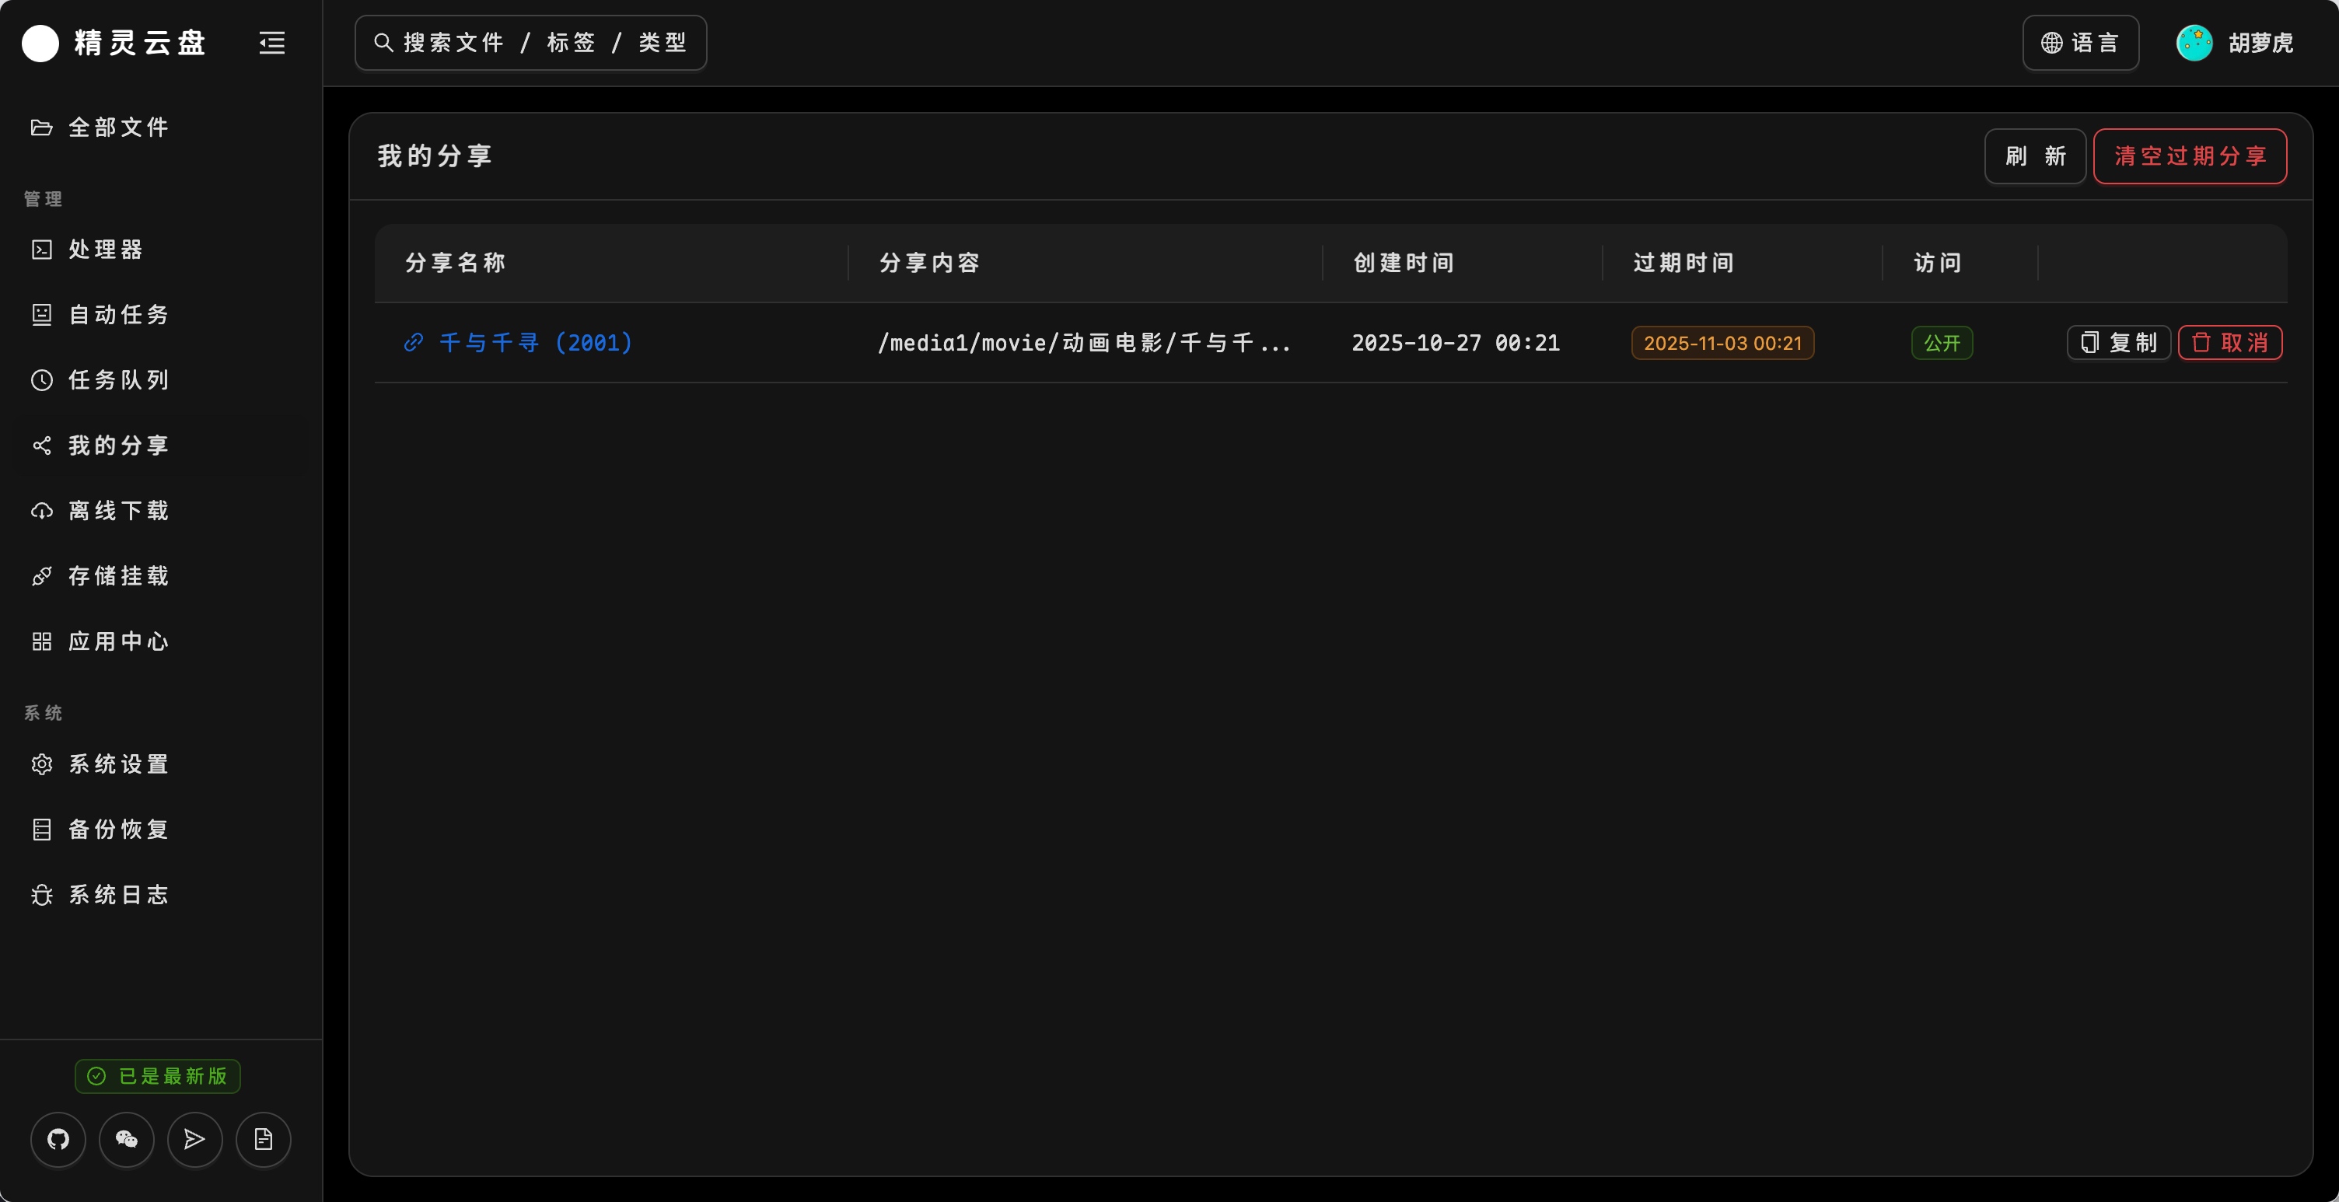Open the WeChat icon at sidebar bottom
Image resolution: width=2339 pixels, height=1202 pixels.
(126, 1139)
